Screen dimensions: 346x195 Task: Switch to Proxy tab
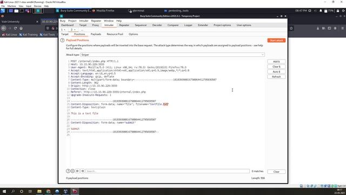pyautogui.click(x=95, y=25)
